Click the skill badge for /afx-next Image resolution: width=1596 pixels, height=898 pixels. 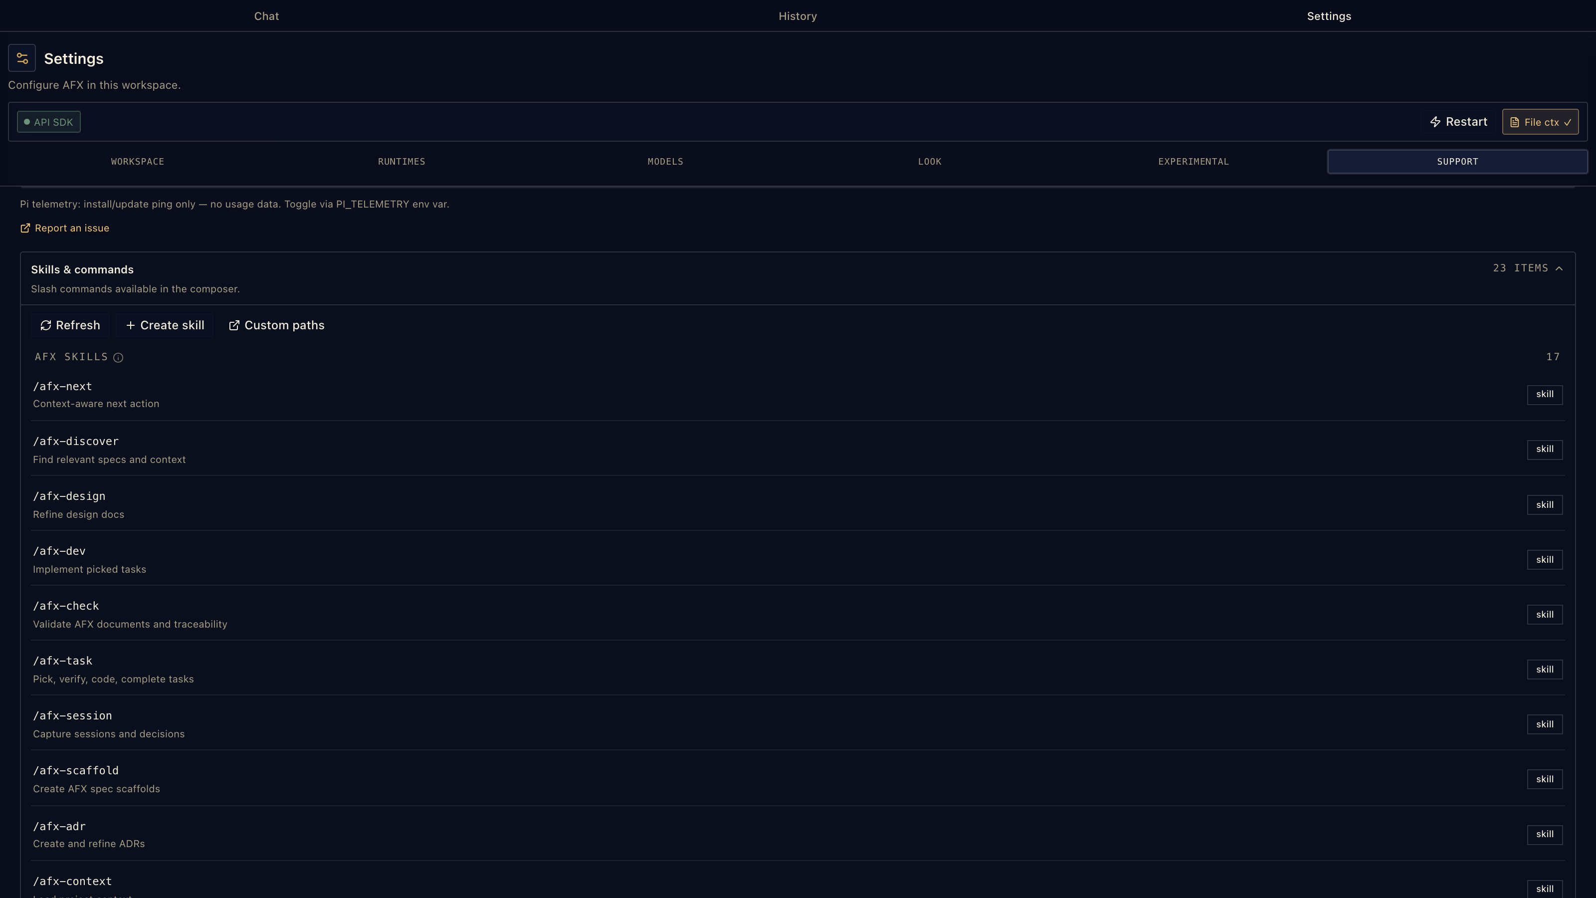click(x=1545, y=395)
